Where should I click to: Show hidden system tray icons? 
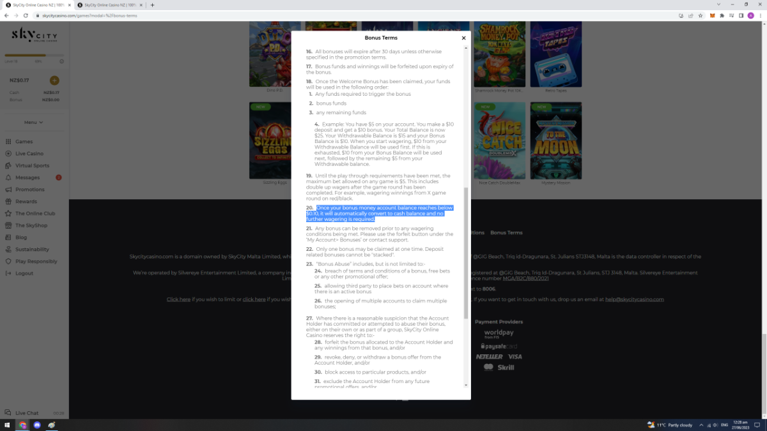[702, 425]
